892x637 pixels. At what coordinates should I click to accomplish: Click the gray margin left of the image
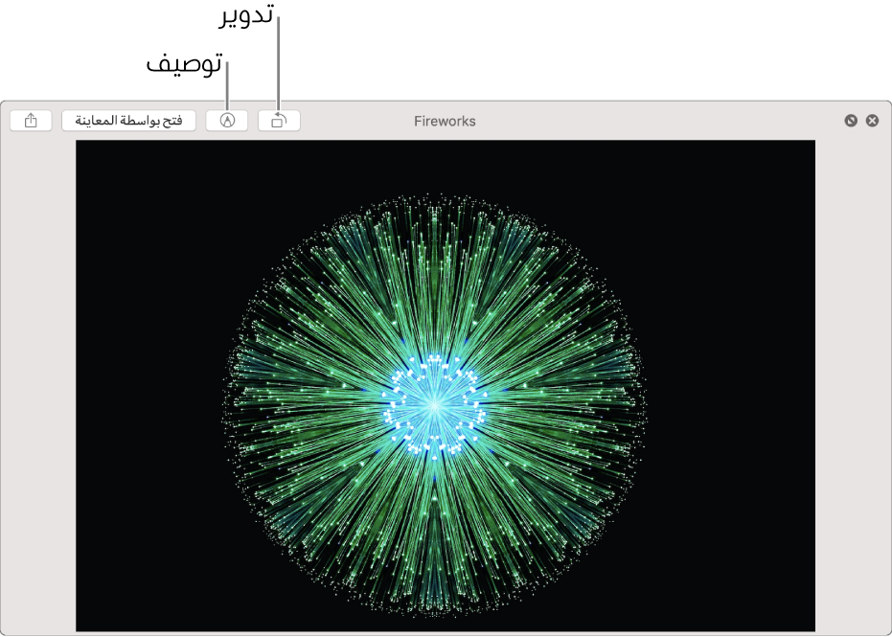[x=38, y=383]
